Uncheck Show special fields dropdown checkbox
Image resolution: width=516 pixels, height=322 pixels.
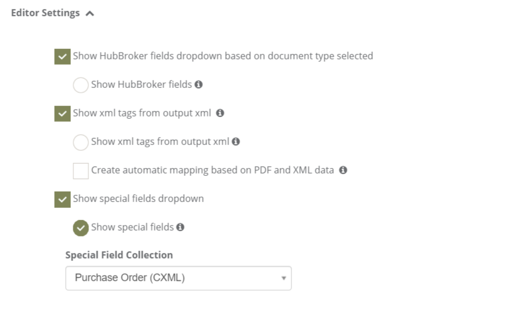(62, 200)
